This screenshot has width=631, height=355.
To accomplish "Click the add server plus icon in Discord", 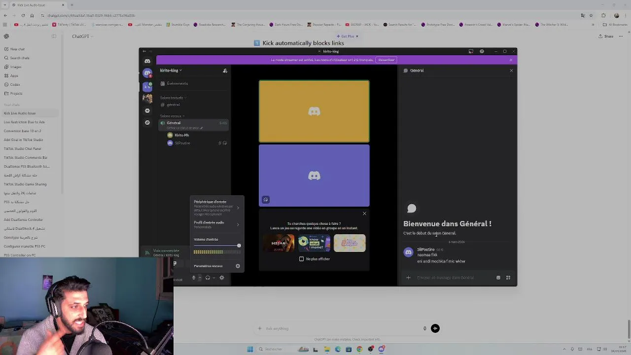I will pos(147,110).
